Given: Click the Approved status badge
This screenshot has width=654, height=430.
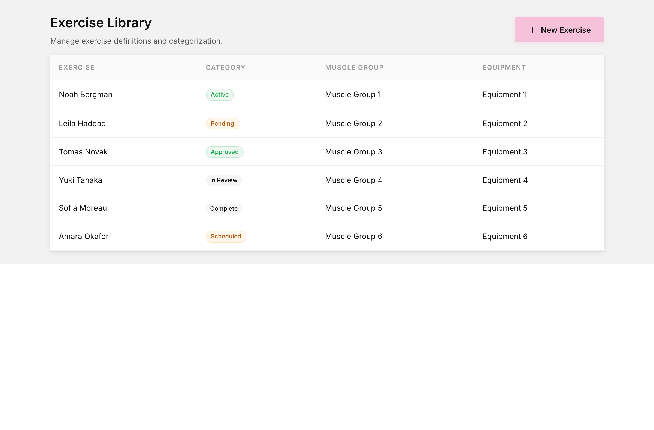Looking at the screenshot, I should coord(225,152).
